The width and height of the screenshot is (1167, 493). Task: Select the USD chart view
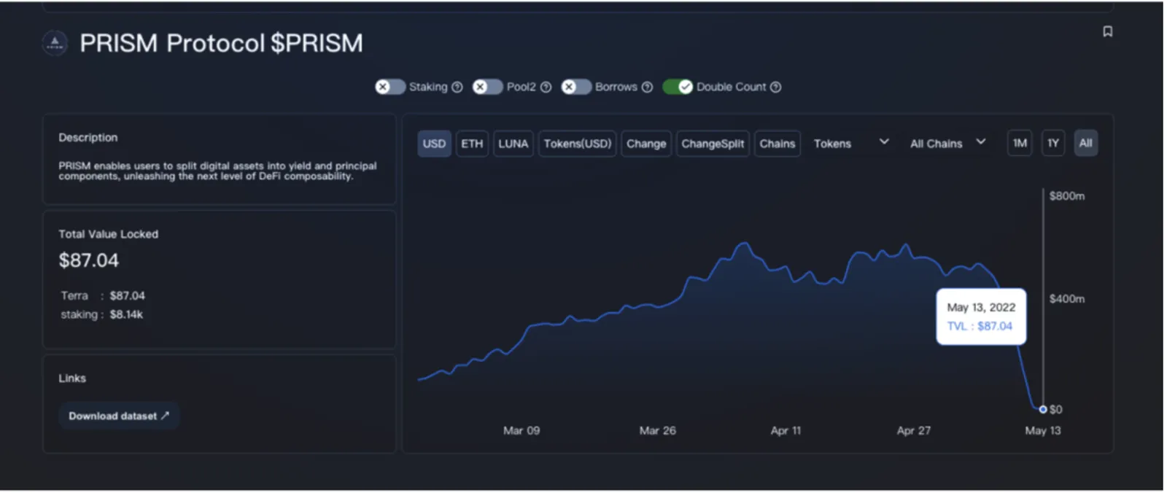434,144
